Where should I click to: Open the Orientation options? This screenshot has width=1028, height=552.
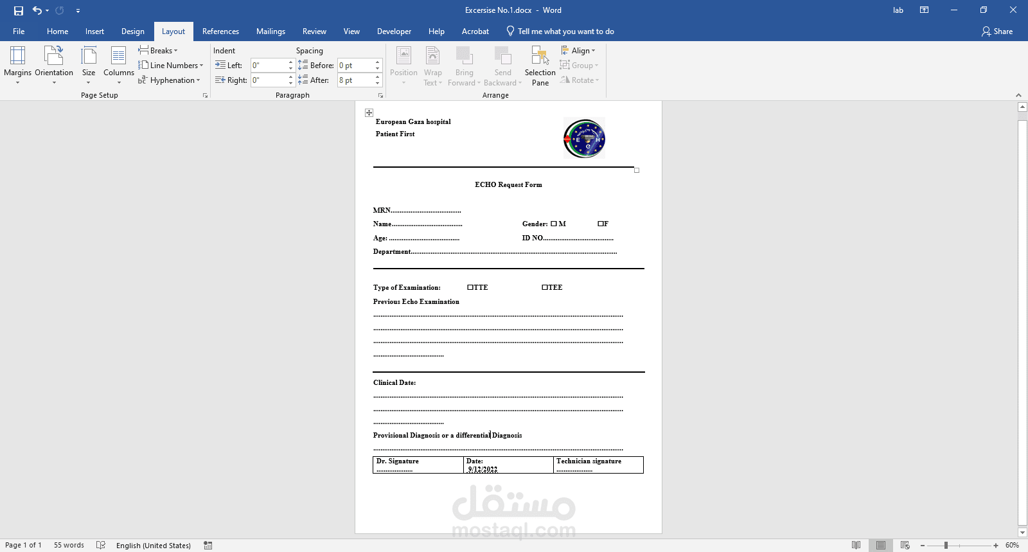click(54, 65)
